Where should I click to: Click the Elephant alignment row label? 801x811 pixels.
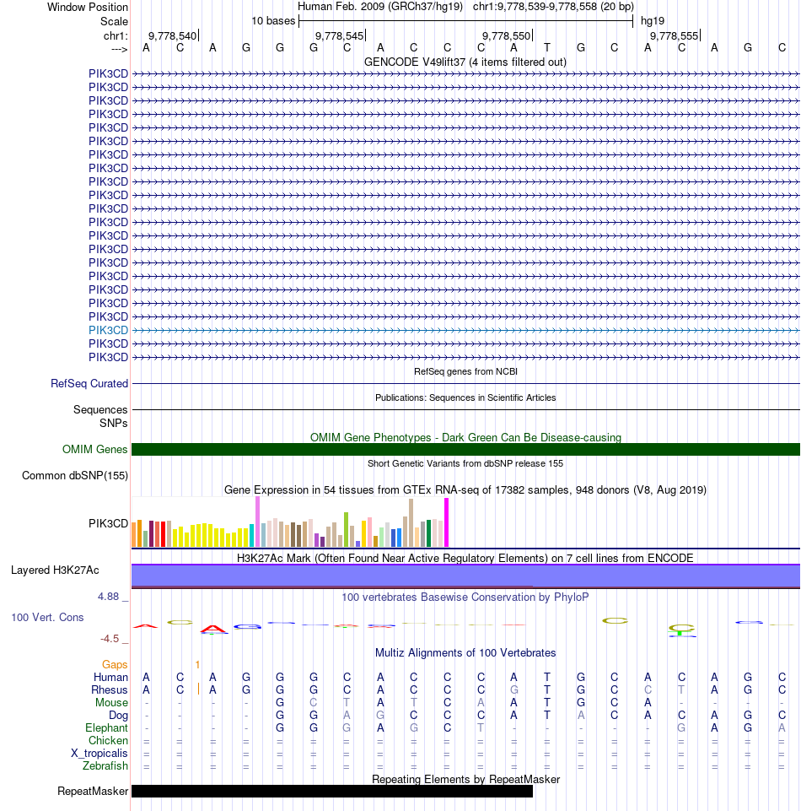click(106, 727)
